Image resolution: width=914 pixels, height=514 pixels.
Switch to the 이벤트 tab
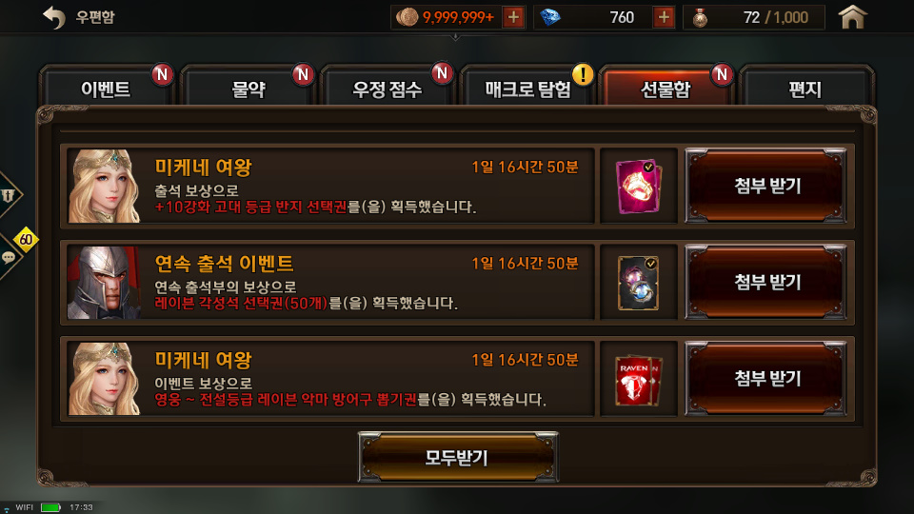click(106, 89)
